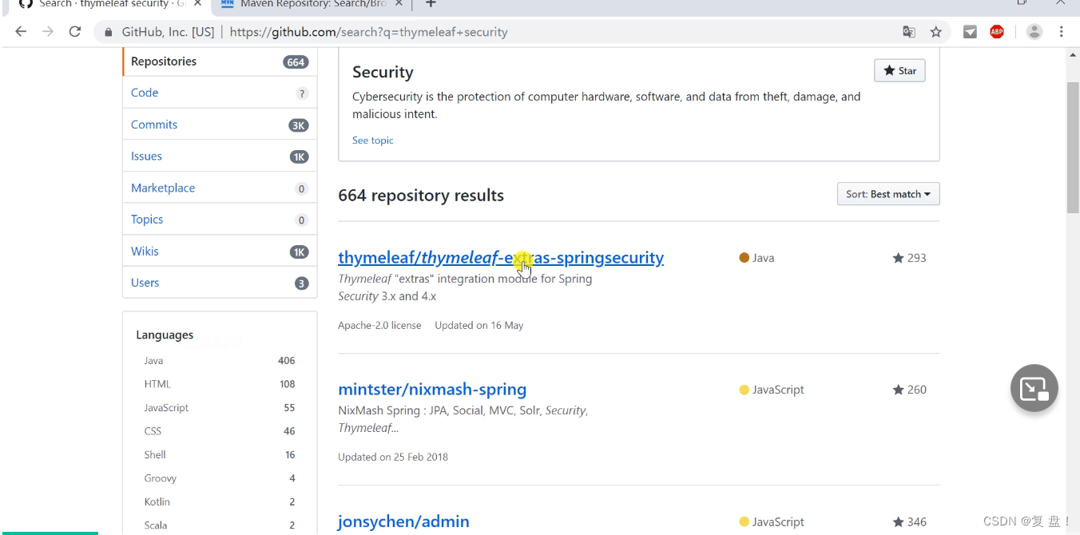Filter results by Kotlin language
1080x535 pixels.
pyautogui.click(x=220, y=501)
